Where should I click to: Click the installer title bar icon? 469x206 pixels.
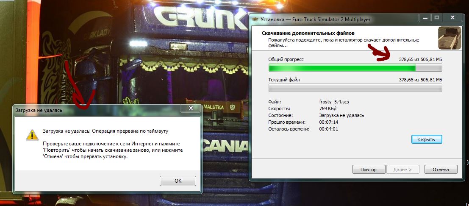pos(255,19)
